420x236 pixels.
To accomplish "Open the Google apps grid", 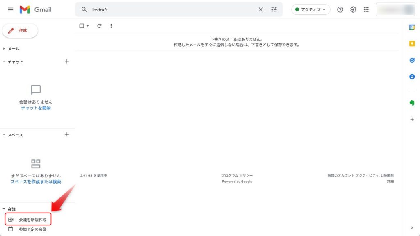I will click(366, 10).
